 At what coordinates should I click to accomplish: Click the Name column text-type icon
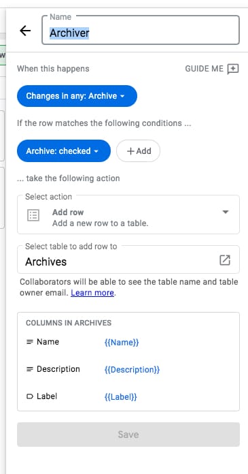pyautogui.click(x=30, y=342)
